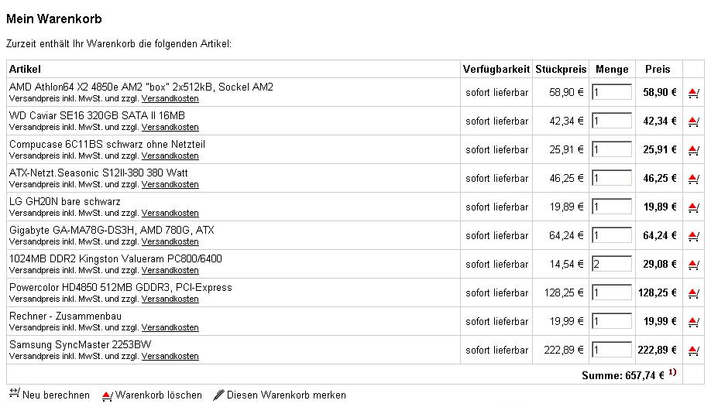Remove LG GH20N drive from cart
Viewport: 711px width, 407px height.
tap(693, 207)
